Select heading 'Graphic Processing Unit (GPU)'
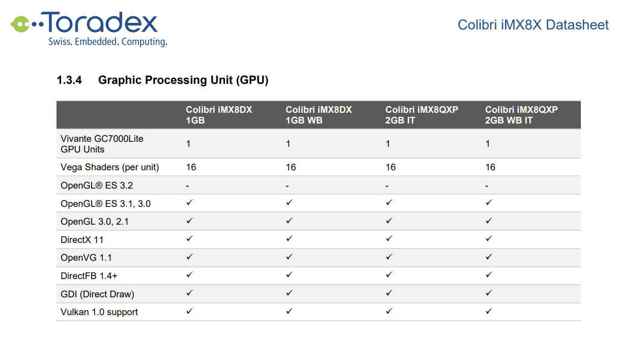617x338 pixels. coord(183,80)
